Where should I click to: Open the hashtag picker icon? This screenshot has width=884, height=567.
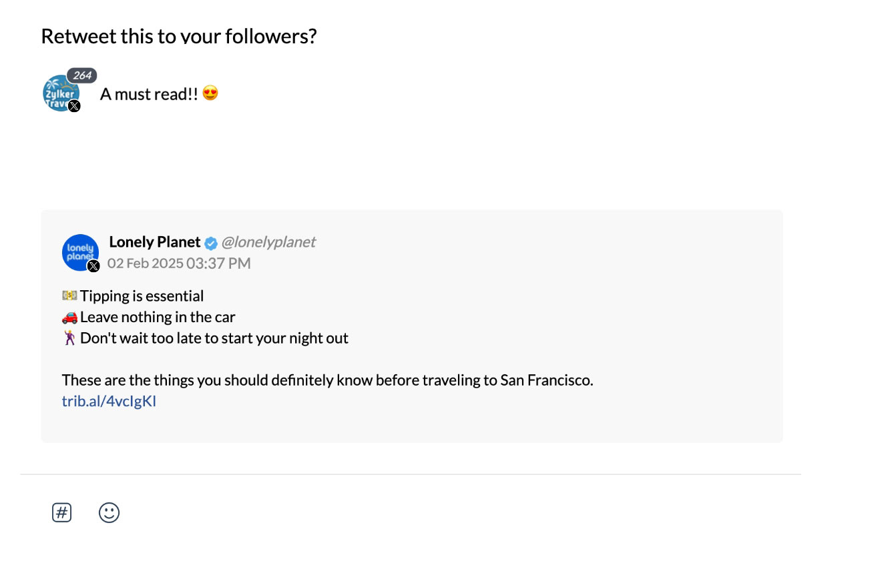tap(61, 512)
